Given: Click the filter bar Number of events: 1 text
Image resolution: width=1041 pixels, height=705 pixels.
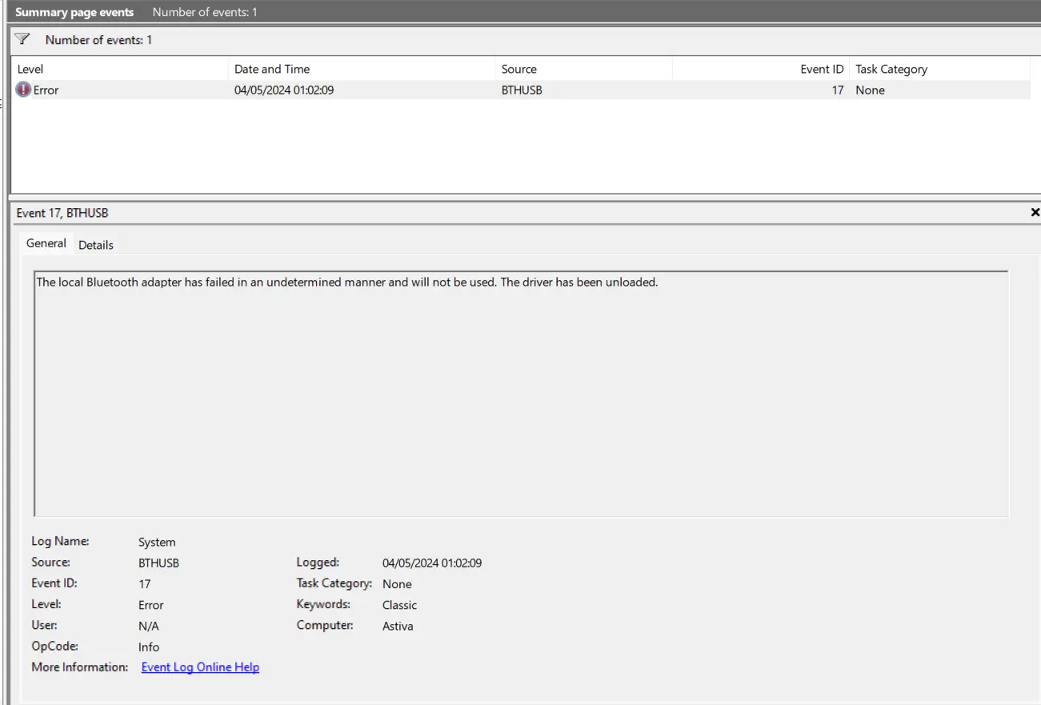Looking at the screenshot, I should [x=98, y=39].
